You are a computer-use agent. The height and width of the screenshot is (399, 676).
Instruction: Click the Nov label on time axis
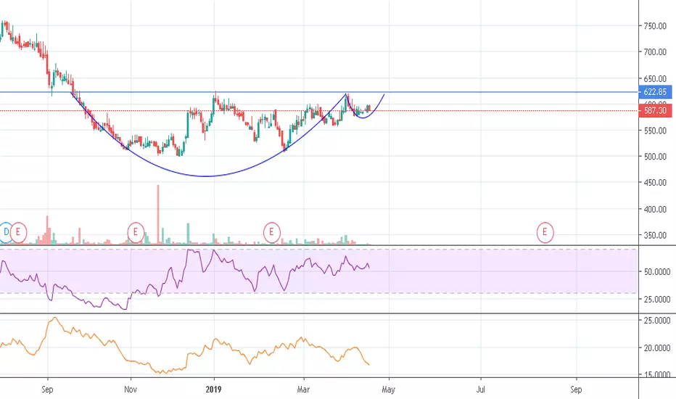point(131,390)
